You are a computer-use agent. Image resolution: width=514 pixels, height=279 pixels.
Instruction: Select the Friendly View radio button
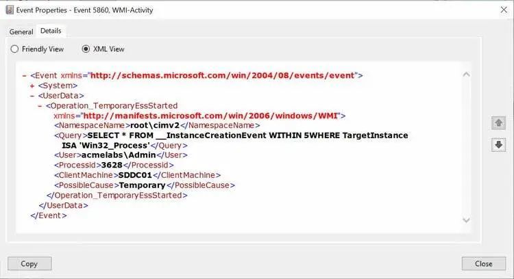[14, 49]
